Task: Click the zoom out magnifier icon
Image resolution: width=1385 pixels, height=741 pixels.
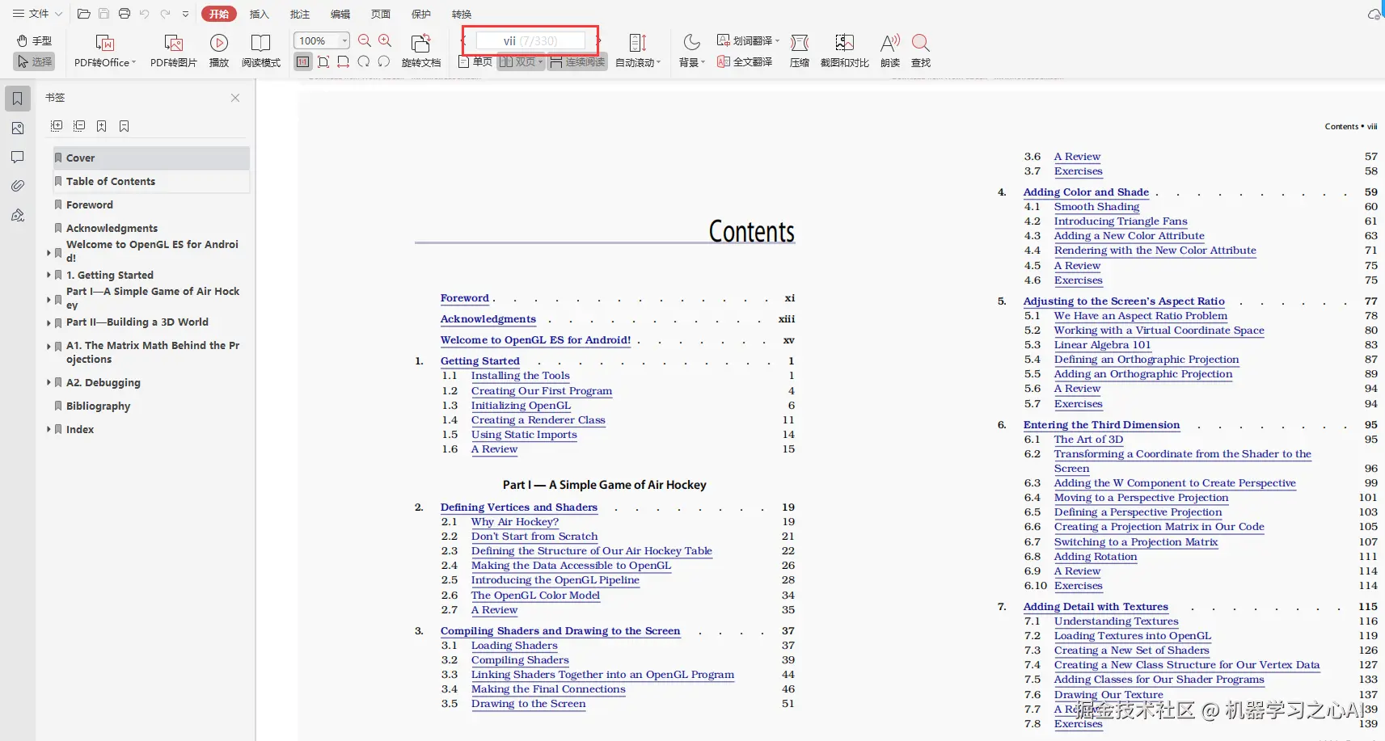Action: pos(365,40)
